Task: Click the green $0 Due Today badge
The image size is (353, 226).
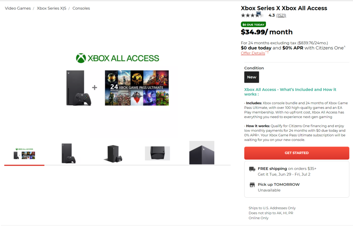Action: [x=253, y=25]
